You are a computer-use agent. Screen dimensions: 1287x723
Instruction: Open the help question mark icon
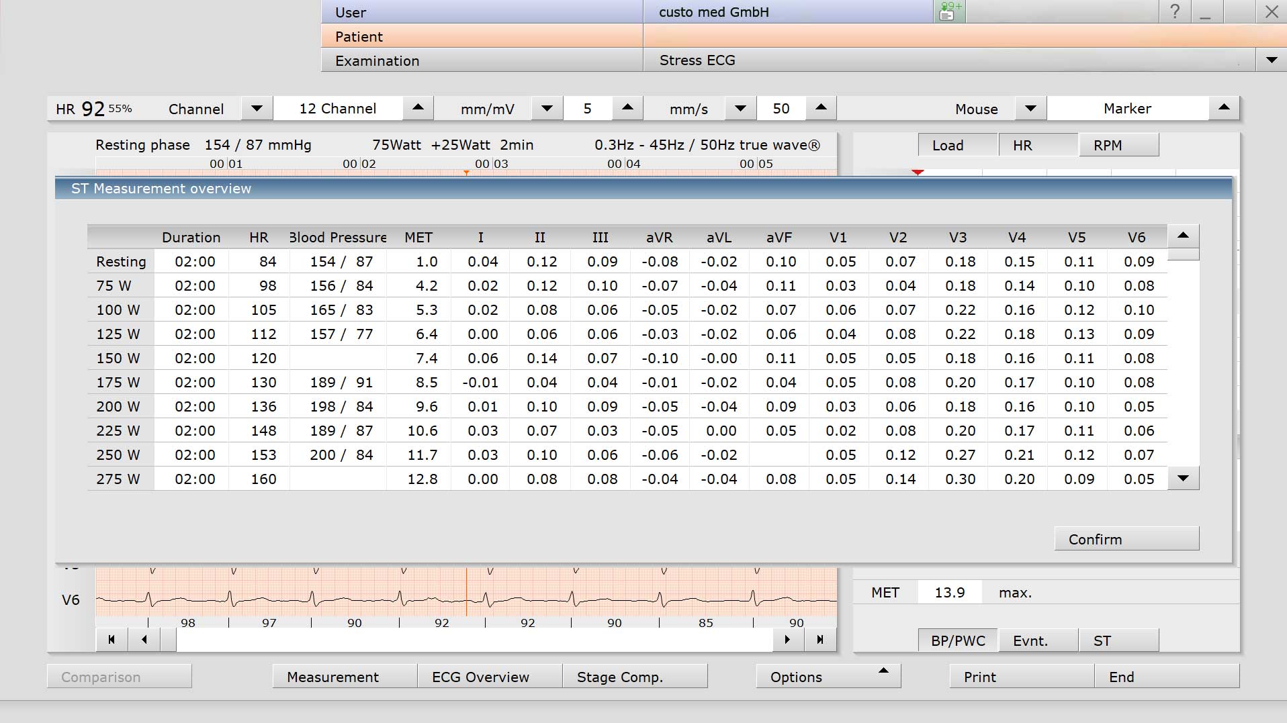(1174, 11)
